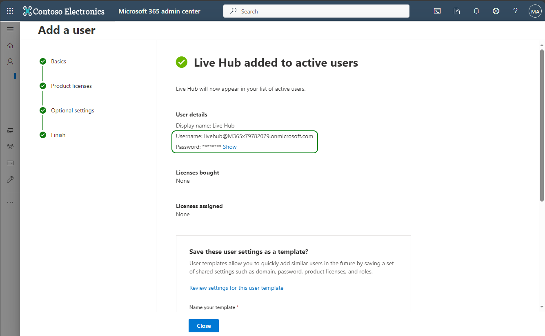Viewport: 545px width, 336px height.
Task: Go to Home in the sidebar
Action: [x=10, y=45]
